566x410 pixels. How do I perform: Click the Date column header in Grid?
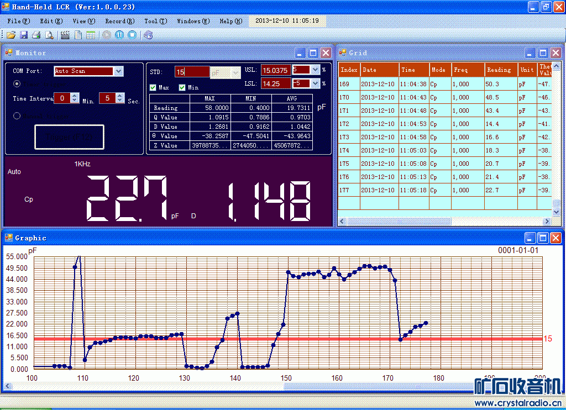pos(380,70)
